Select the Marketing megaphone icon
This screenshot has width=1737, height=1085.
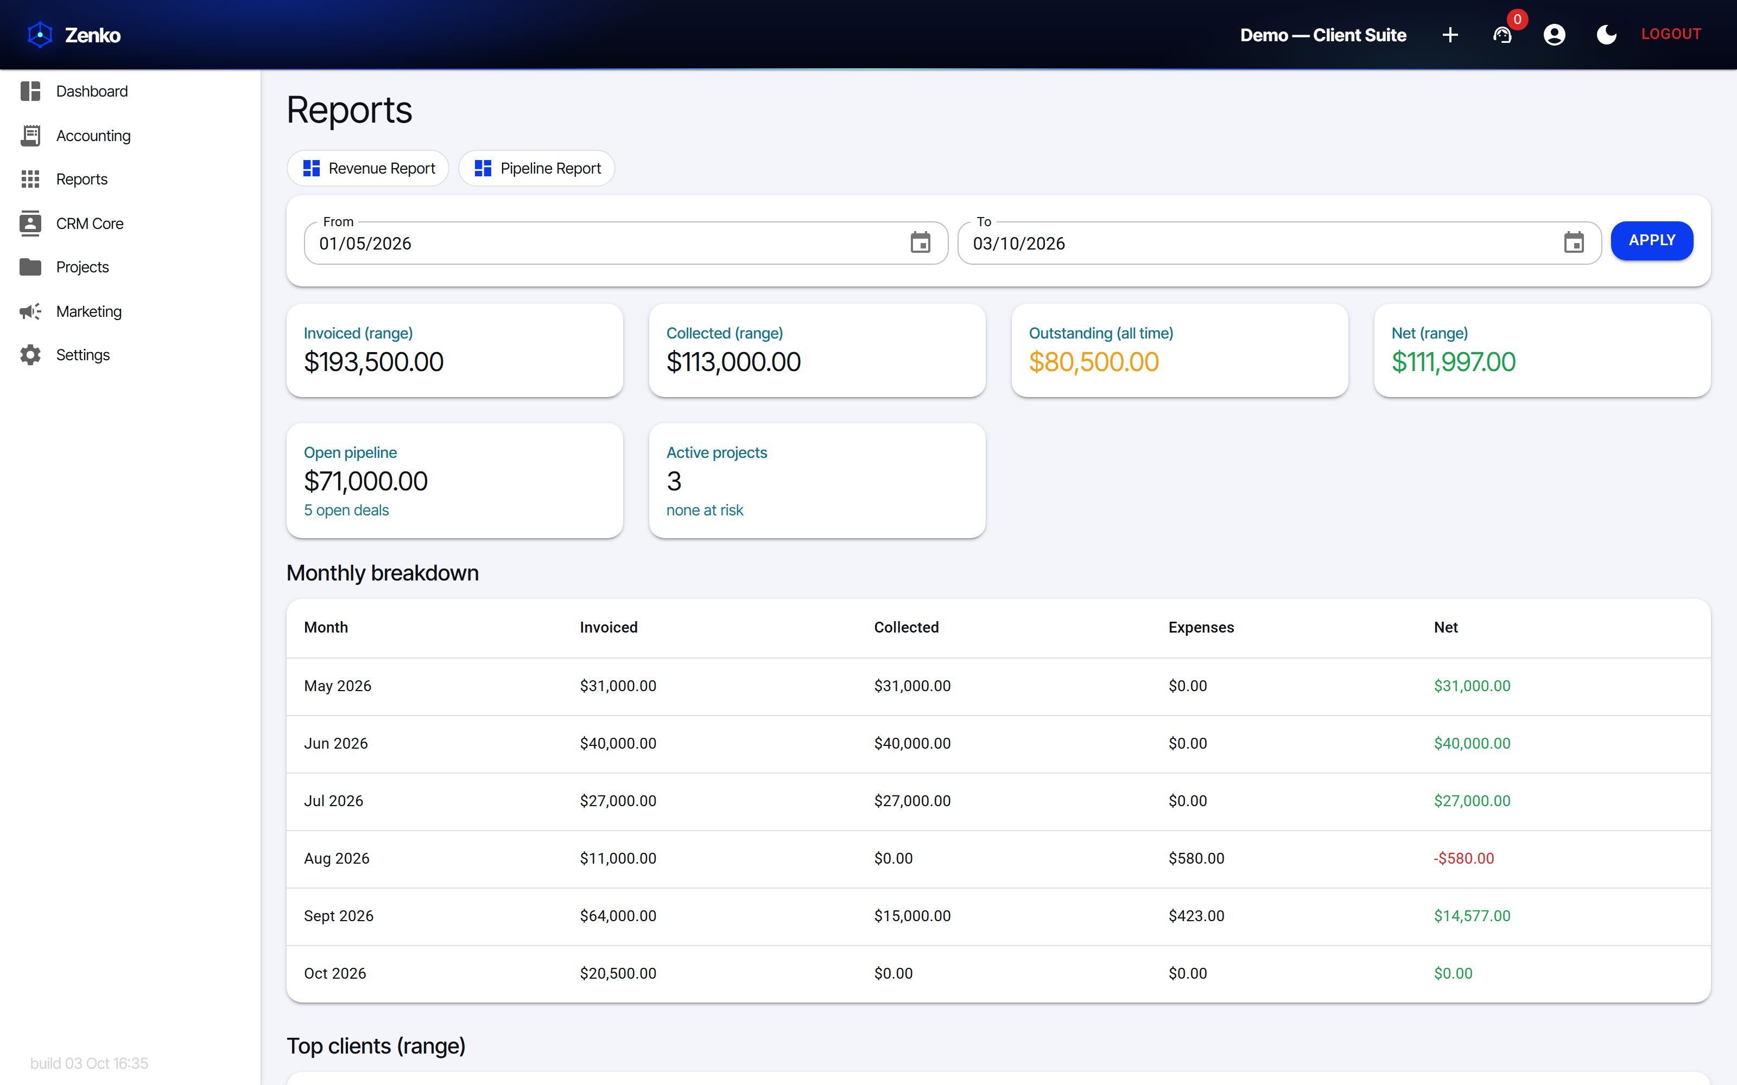click(30, 311)
